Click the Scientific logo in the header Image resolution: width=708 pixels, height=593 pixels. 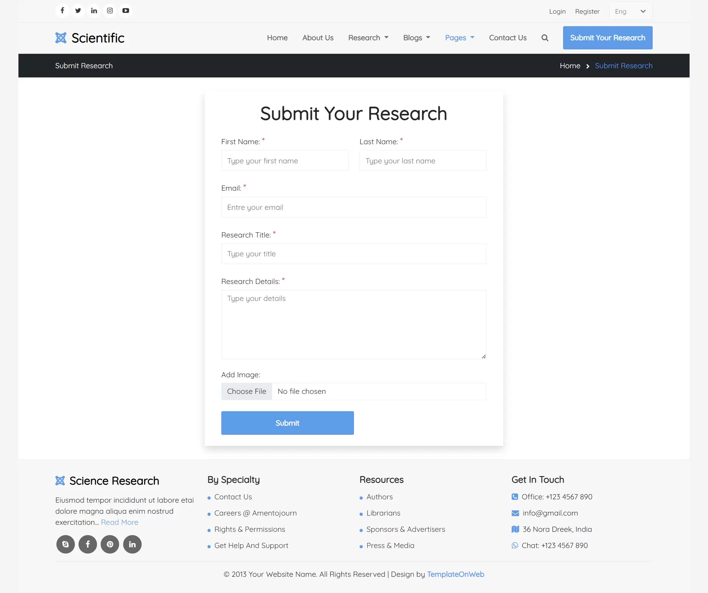pyautogui.click(x=90, y=38)
